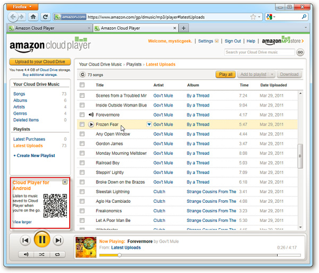This screenshot has height=273, width=319.
Task: Check the Any Open Window box
Action: tap(82, 134)
